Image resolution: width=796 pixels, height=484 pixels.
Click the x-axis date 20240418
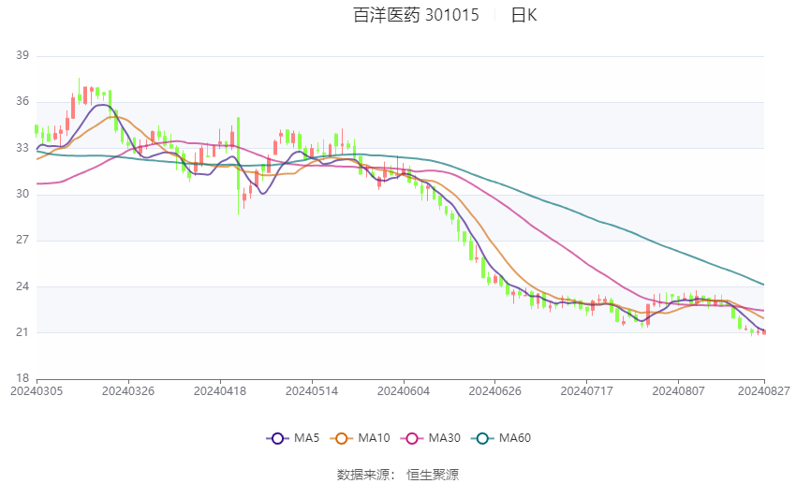coord(220,391)
